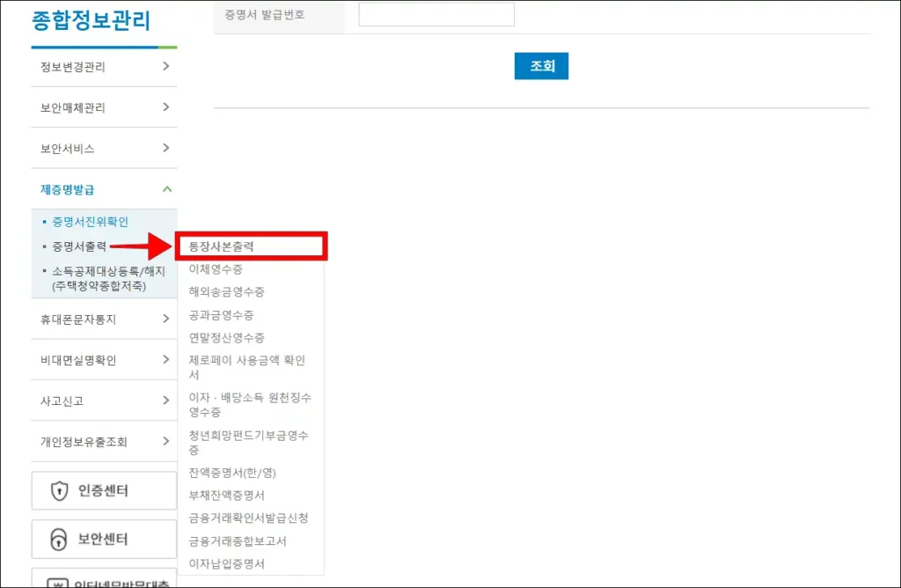Choose 공과금영수증 from the flyout
901x588 pixels.
tap(221, 315)
